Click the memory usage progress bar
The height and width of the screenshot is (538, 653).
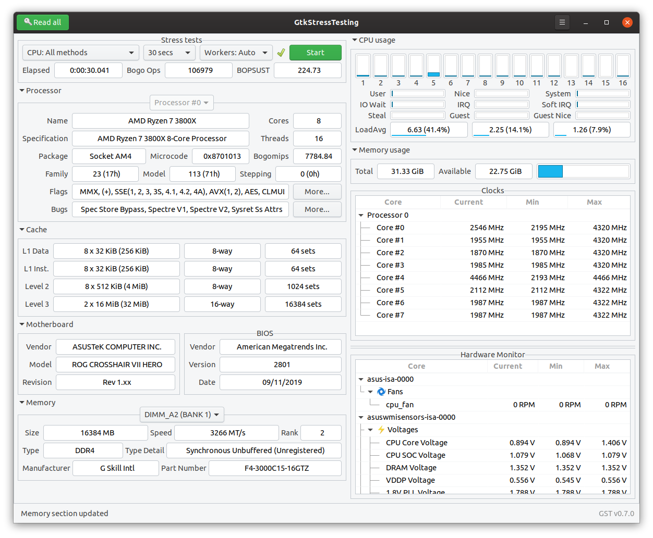tap(583, 171)
